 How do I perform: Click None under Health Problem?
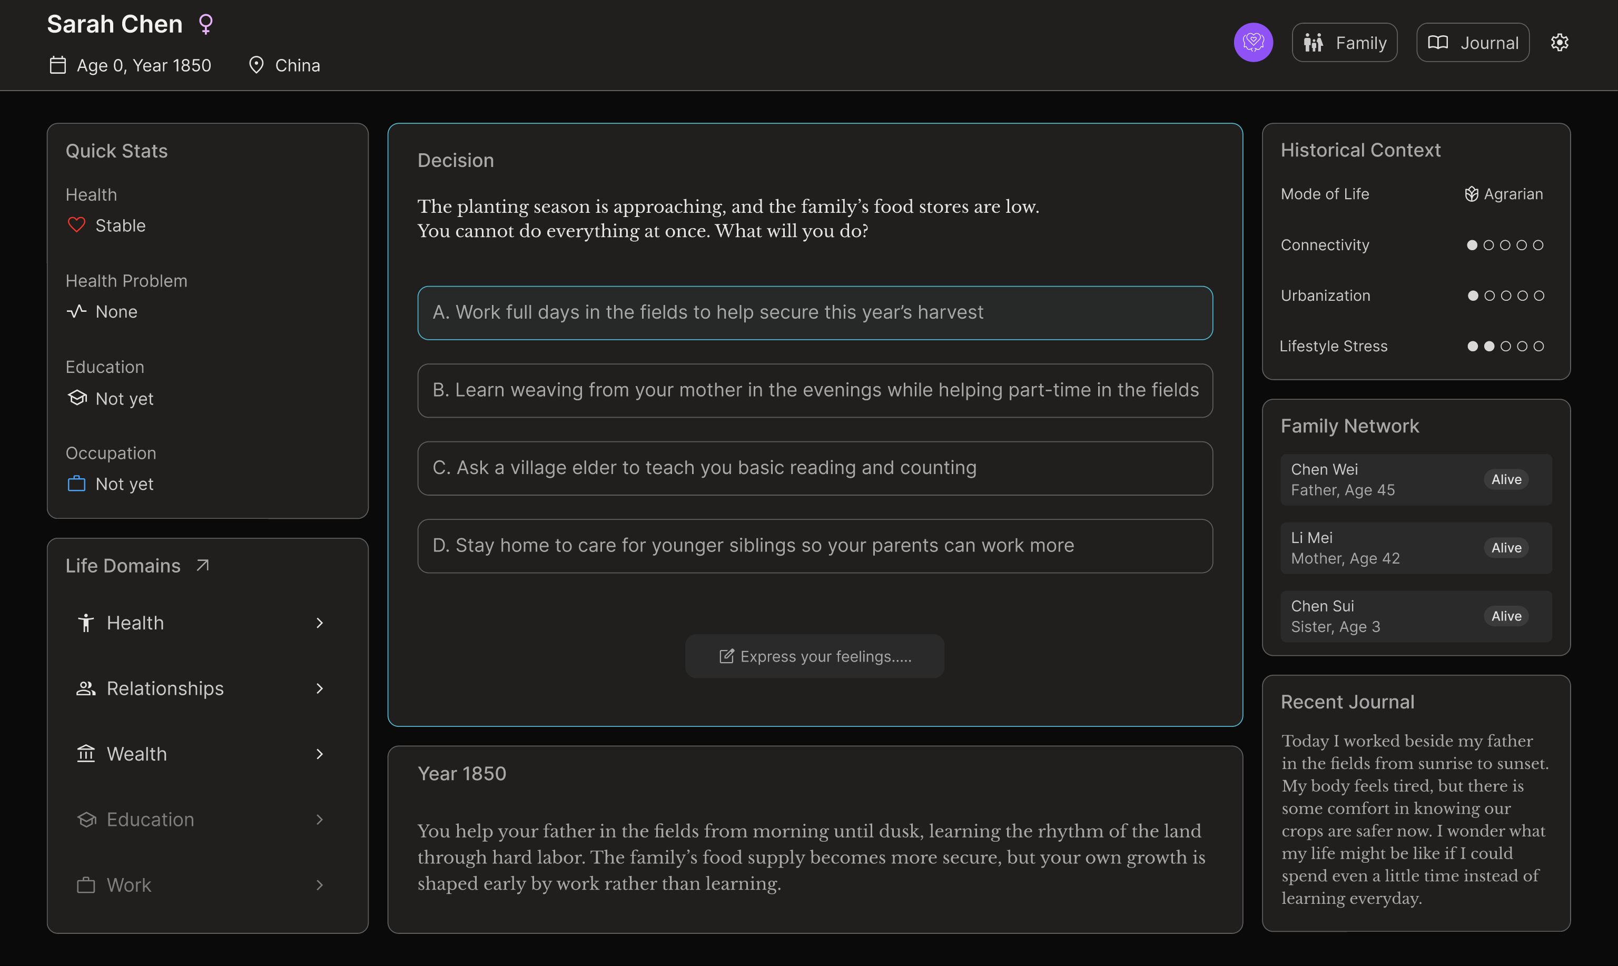(116, 312)
